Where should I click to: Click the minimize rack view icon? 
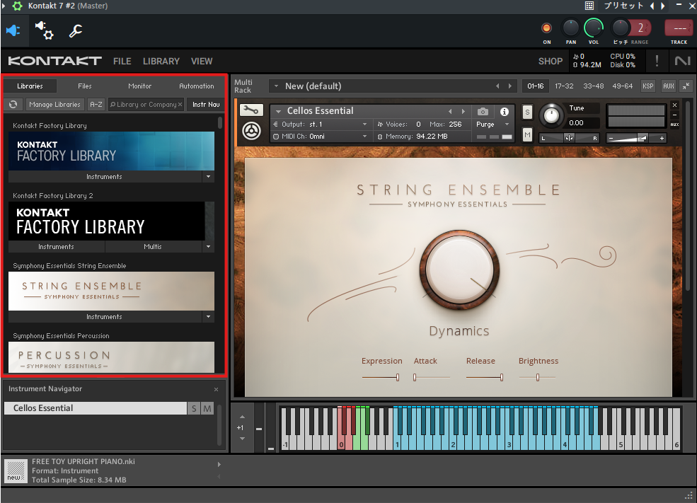tap(686, 86)
